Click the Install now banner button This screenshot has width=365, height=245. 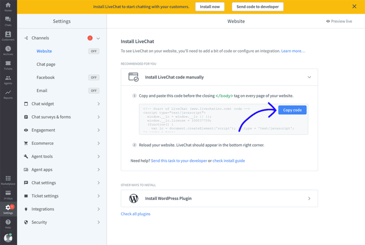209,7
